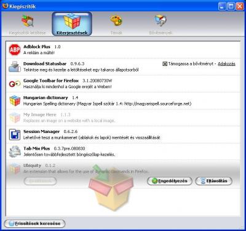
Task: Close the Kiegészítők window
Action: [240, 6]
